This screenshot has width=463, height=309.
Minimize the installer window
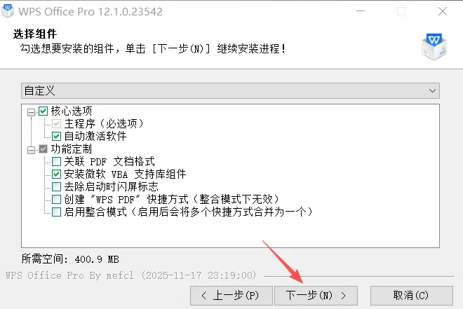pyautogui.click(x=361, y=11)
